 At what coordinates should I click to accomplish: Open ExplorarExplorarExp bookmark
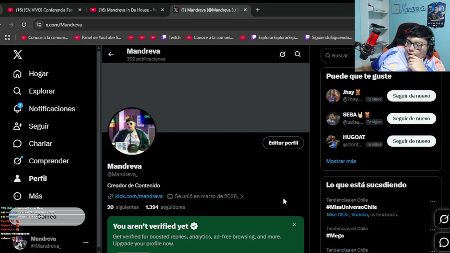[275, 38]
